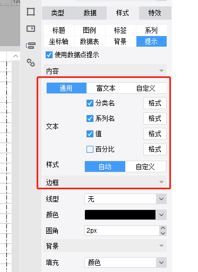
Task: Open the dropdown widget sidebar icon
Action: [x=31, y=29]
